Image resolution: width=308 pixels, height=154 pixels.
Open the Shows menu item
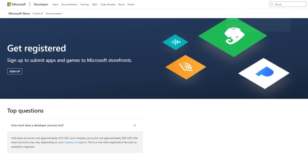click(121, 4)
